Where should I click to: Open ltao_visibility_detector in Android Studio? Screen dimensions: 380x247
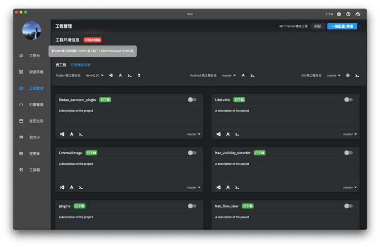(228, 187)
